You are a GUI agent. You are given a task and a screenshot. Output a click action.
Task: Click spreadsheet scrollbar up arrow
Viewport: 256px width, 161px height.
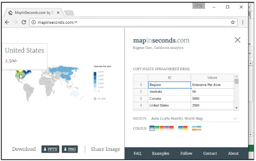237,76
